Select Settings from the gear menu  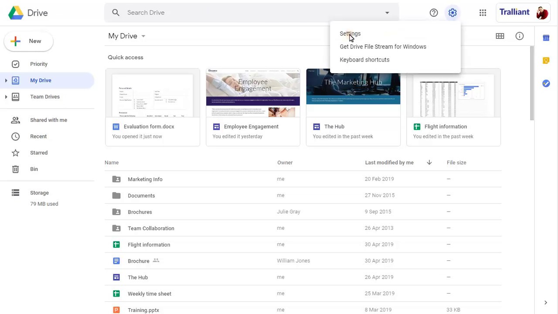[350, 34]
